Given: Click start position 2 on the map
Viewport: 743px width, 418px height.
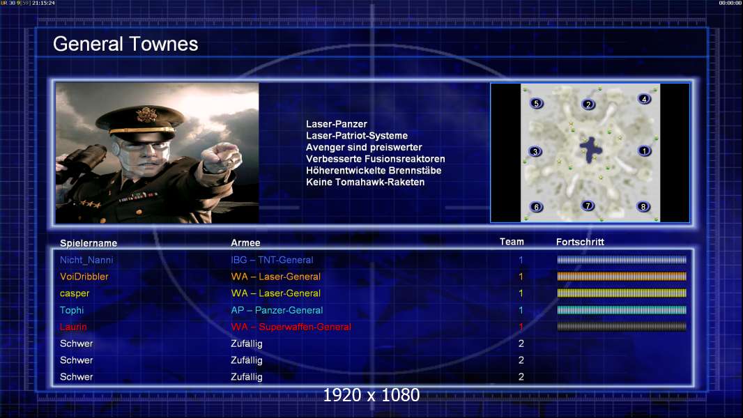Looking at the screenshot, I should click(588, 104).
